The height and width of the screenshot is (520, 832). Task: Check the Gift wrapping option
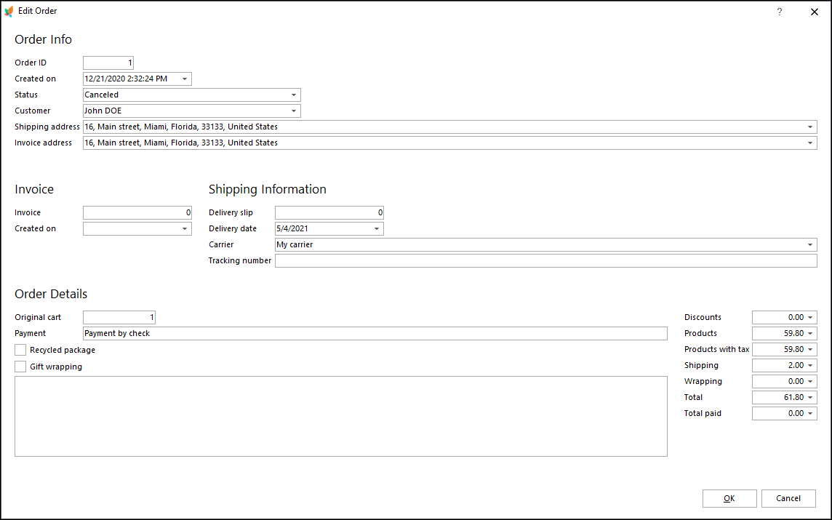tap(20, 366)
